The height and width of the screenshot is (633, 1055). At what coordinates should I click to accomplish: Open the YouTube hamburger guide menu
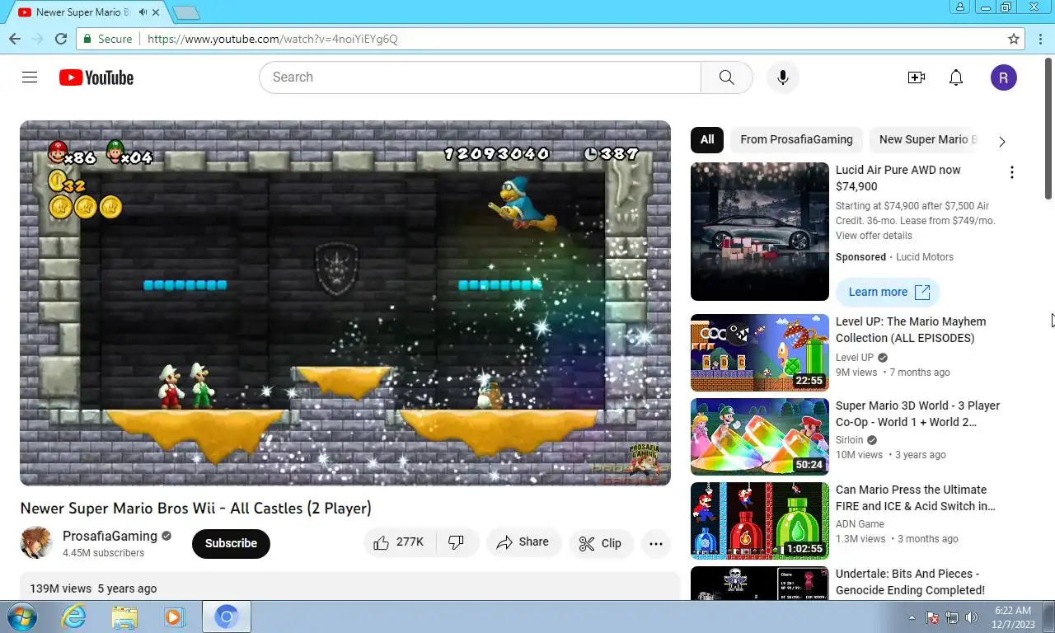coord(30,77)
